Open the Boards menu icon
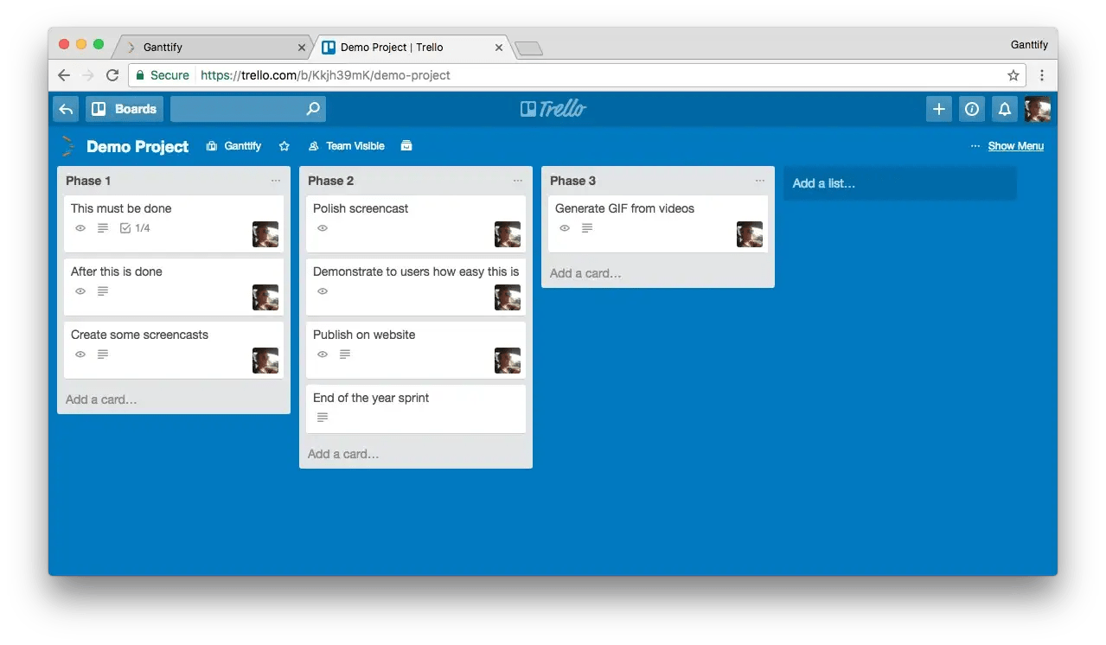Image resolution: width=1106 pixels, height=645 pixels. coord(99,109)
